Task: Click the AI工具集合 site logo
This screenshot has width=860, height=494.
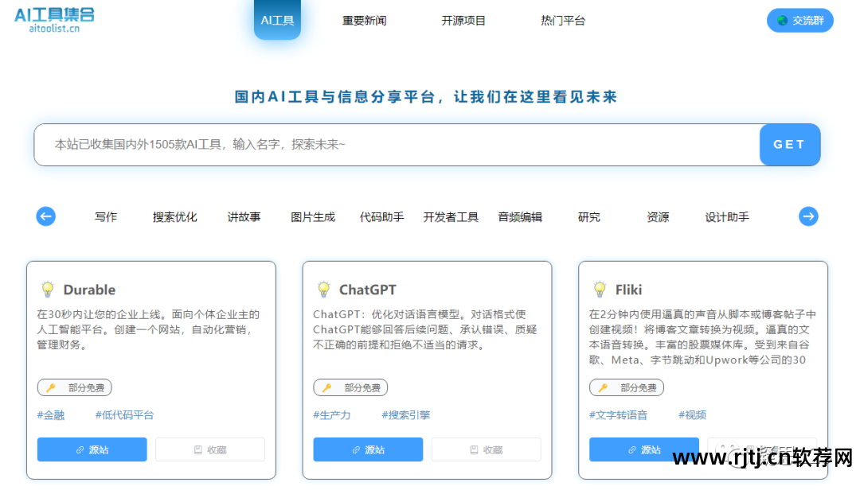Action: coord(54,20)
